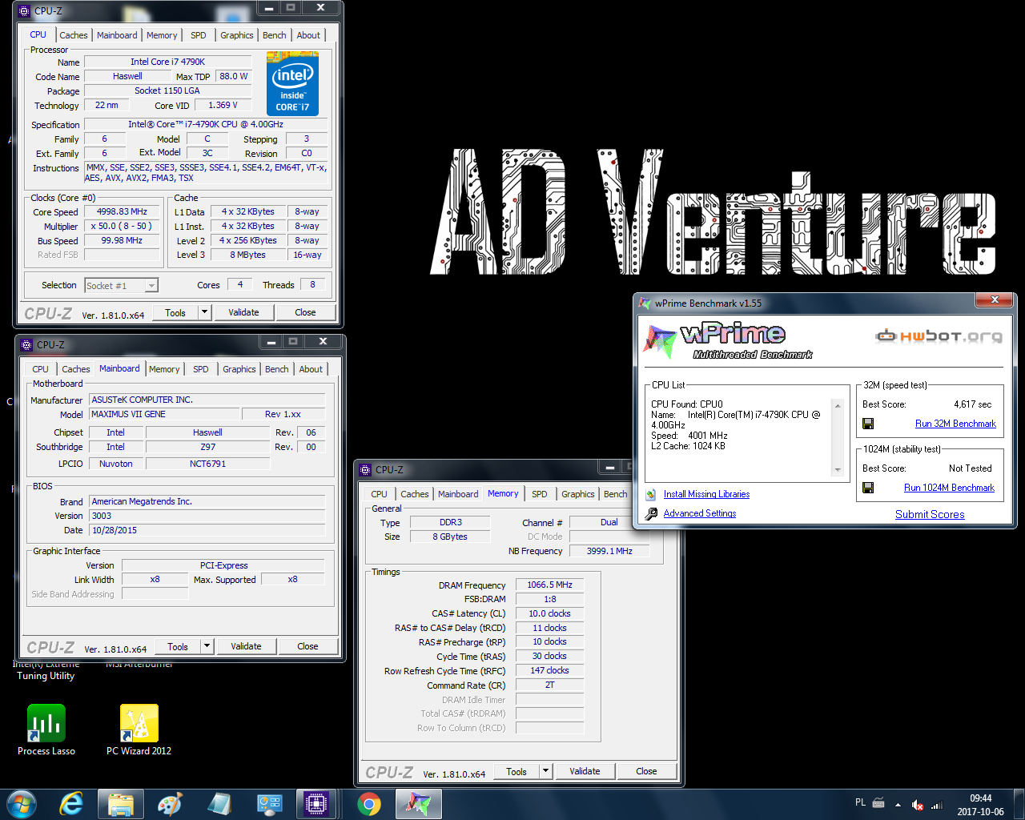
Task: Select CAS# Latency value 10.0 clocks
Action: pos(549,613)
